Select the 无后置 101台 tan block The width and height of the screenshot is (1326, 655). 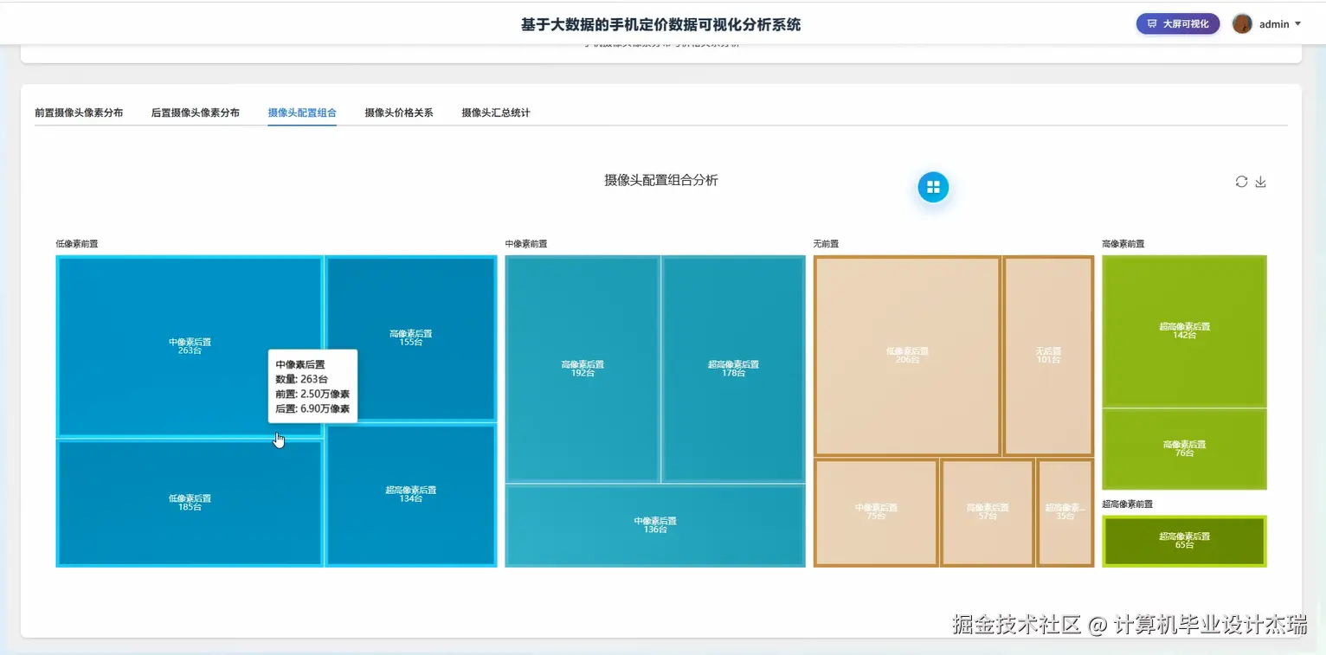[1047, 356]
